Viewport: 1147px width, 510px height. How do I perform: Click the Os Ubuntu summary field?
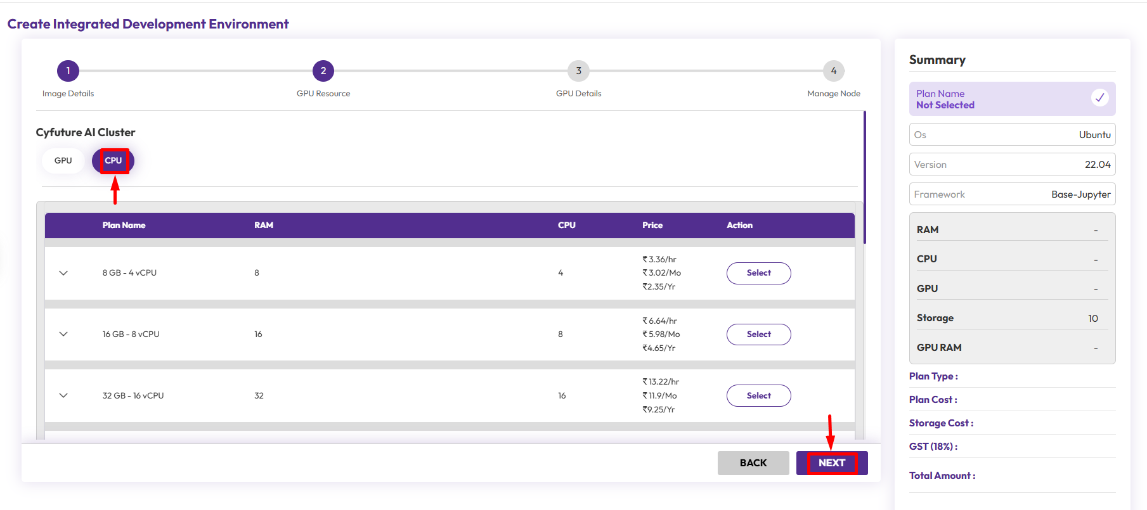pos(1012,135)
